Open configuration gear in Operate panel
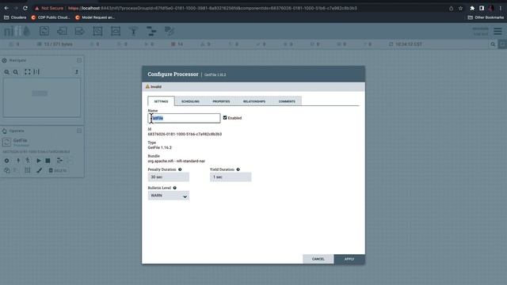The image size is (507, 285). coord(7,160)
